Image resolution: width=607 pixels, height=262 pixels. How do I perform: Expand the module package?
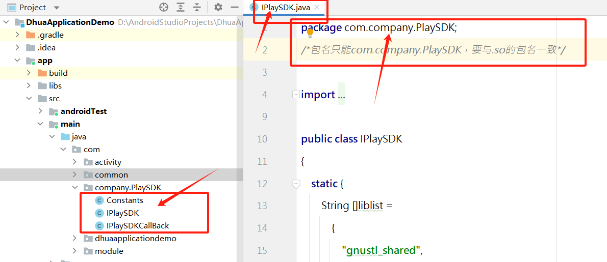click(x=74, y=251)
